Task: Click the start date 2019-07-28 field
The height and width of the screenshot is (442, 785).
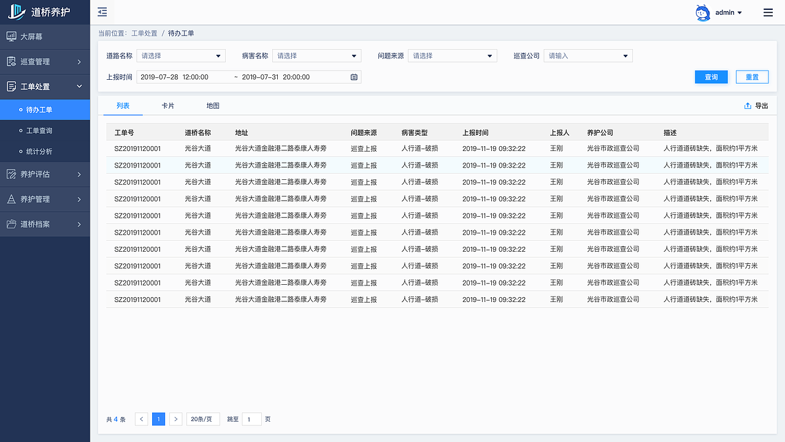Action: click(175, 77)
